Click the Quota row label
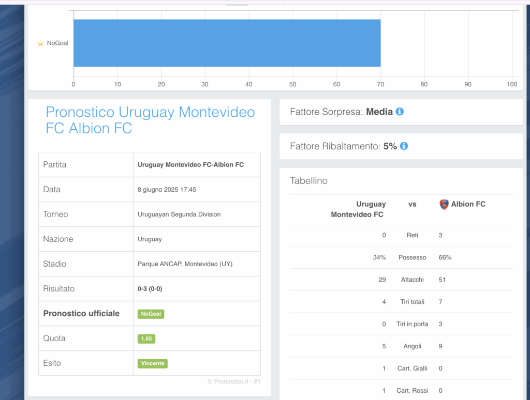Screen dimensions: 530x400 [x=54, y=338]
